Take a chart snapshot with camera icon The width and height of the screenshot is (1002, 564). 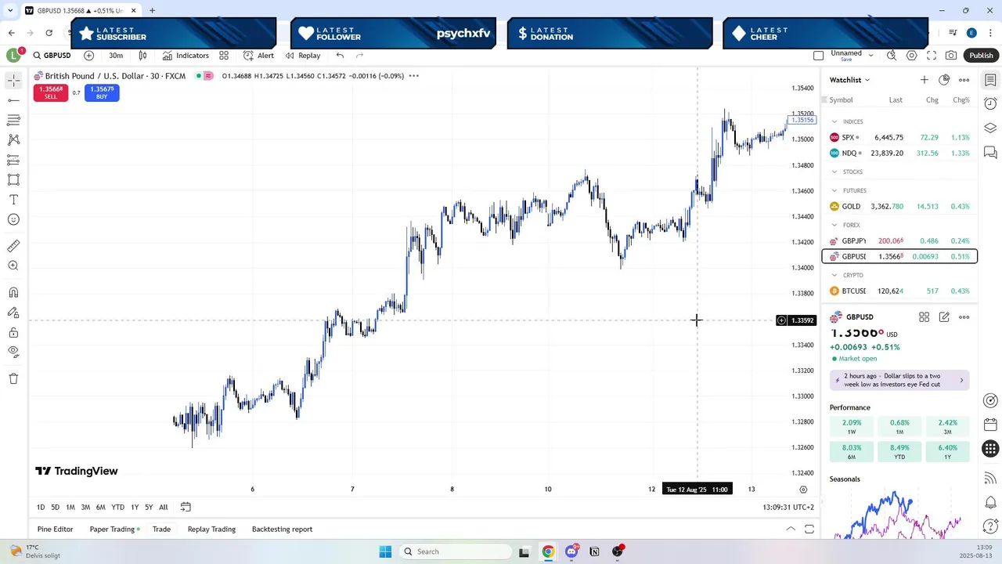pyautogui.click(x=951, y=56)
